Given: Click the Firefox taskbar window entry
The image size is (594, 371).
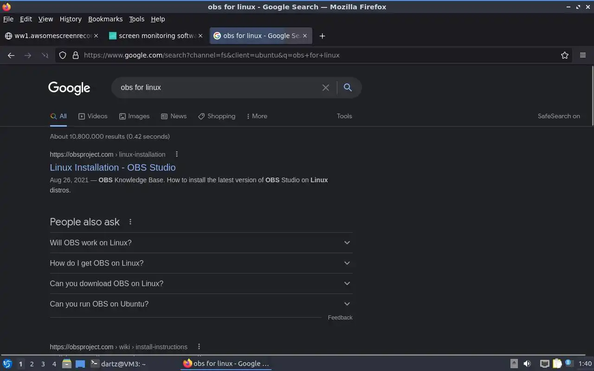Looking at the screenshot, I should (x=226, y=364).
